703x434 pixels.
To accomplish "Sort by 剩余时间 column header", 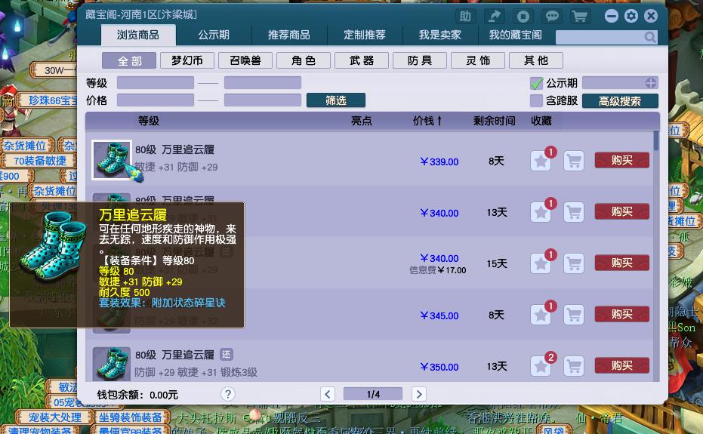I will [494, 121].
